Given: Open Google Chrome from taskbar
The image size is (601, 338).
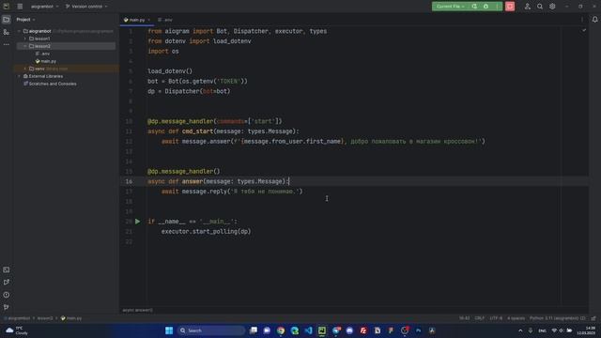Looking at the screenshot, I should tap(281, 330).
